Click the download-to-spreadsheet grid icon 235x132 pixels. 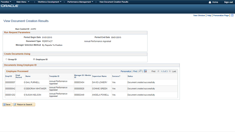pyautogui.click(x=145, y=71)
